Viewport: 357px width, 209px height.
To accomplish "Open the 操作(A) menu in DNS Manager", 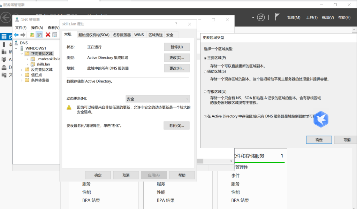I will coord(37,28).
